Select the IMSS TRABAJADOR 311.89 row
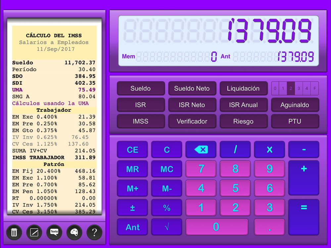331x248 pixels. (54, 157)
